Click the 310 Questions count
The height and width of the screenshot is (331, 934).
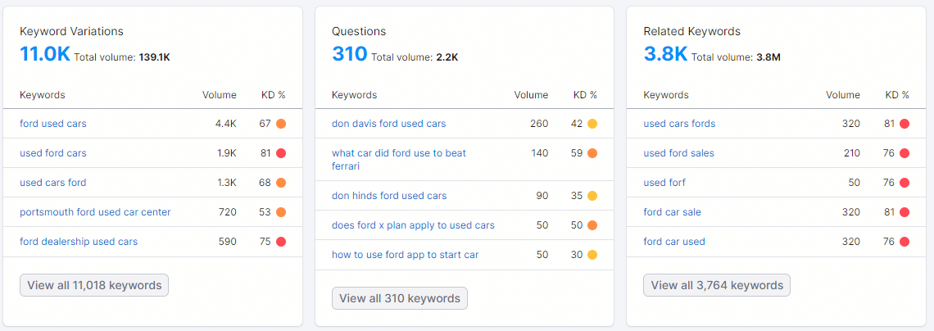(349, 54)
